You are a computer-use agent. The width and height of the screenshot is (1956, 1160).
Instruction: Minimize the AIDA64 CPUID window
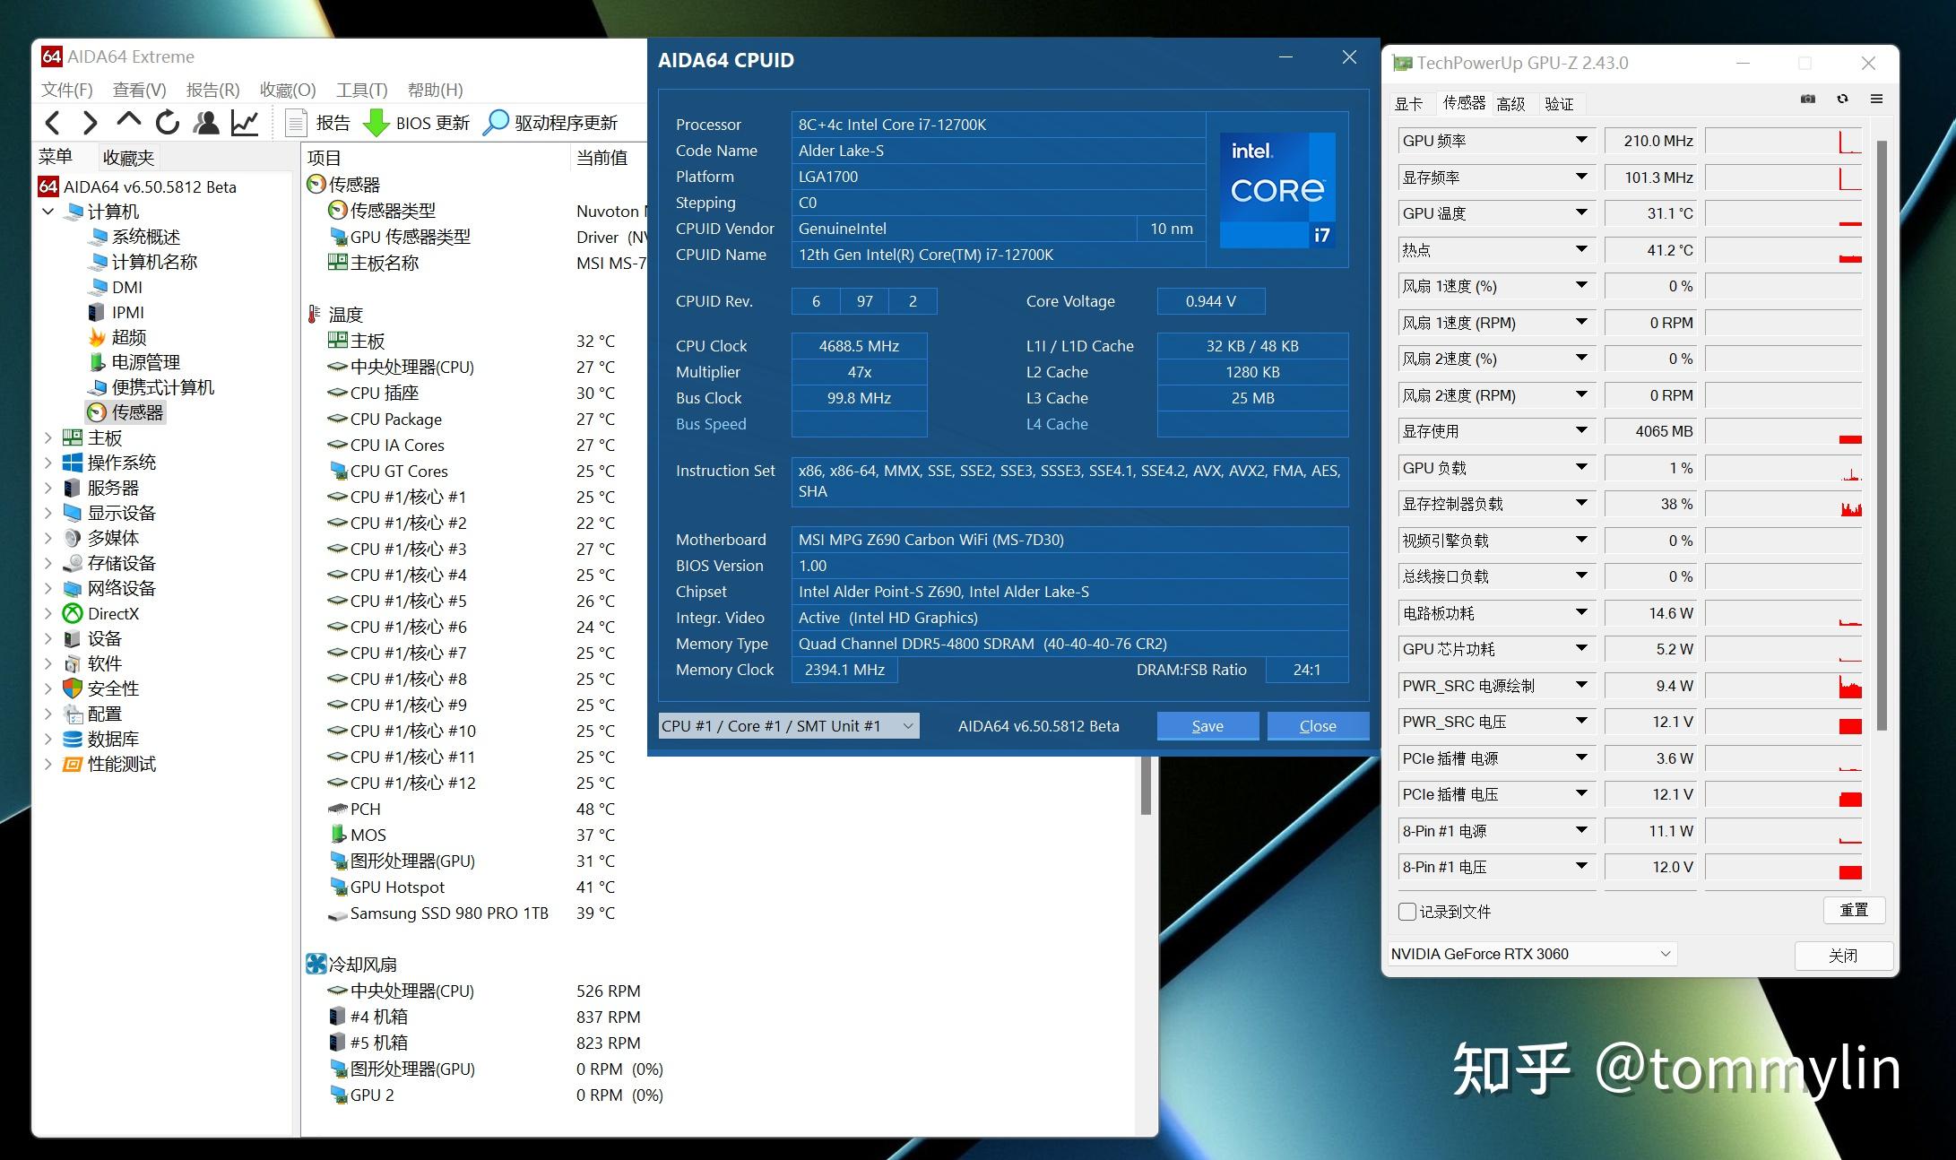point(1285,57)
